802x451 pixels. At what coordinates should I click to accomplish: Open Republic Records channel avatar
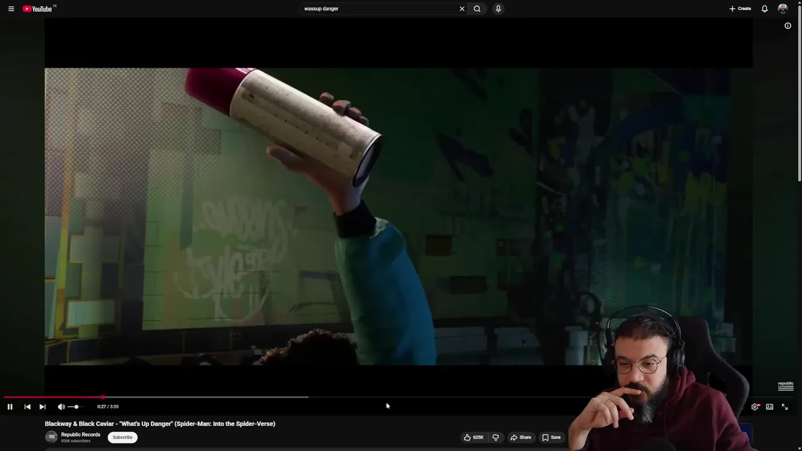click(51, 437)
